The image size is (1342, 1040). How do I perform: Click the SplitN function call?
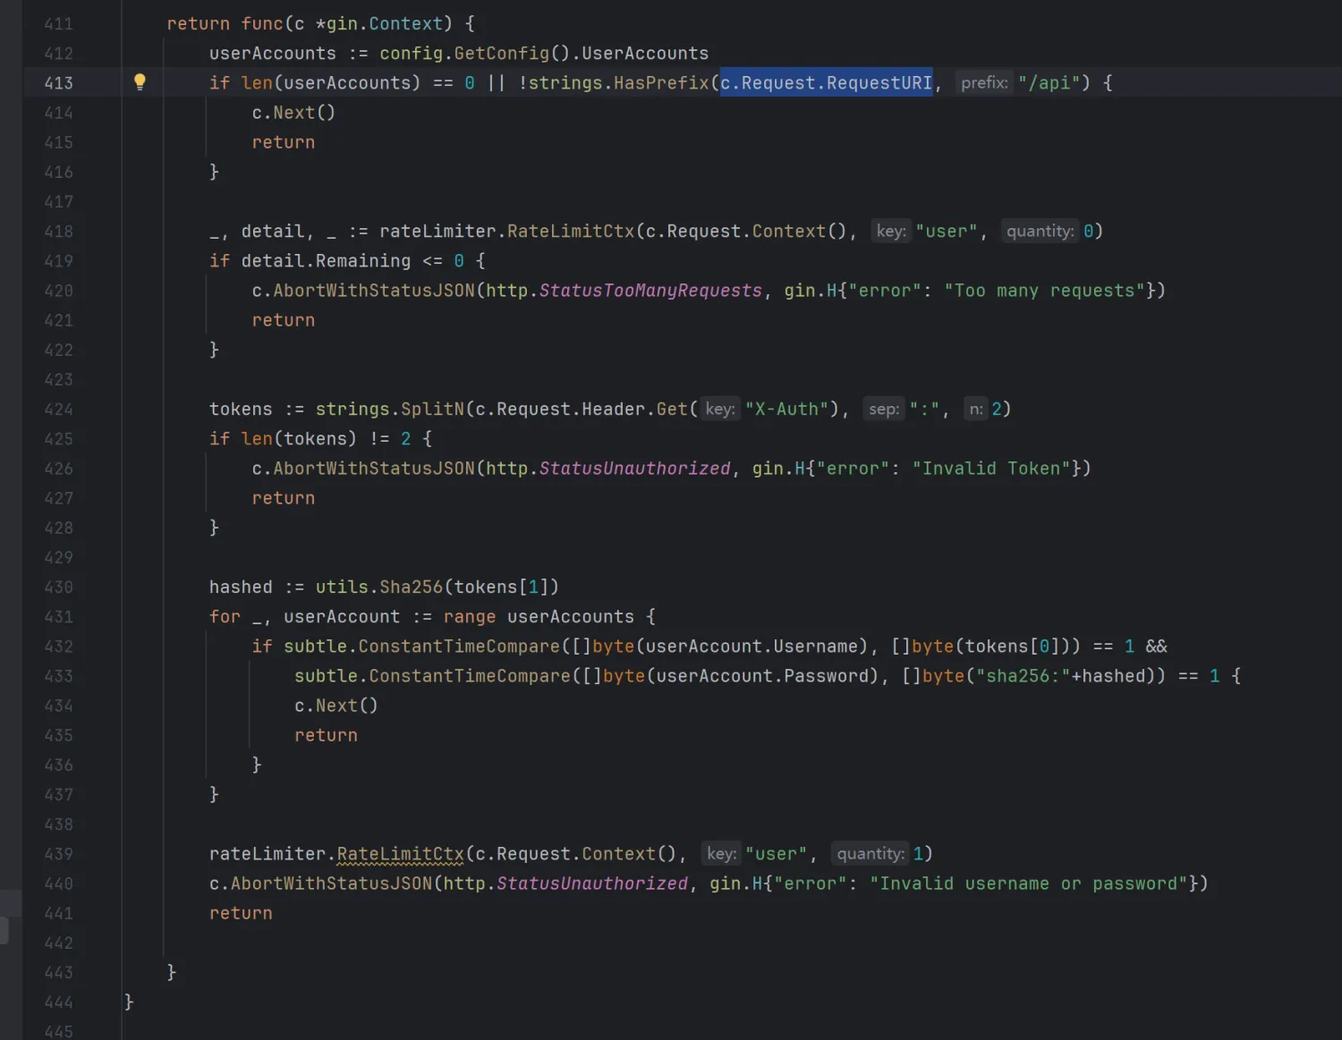point(432,410)
